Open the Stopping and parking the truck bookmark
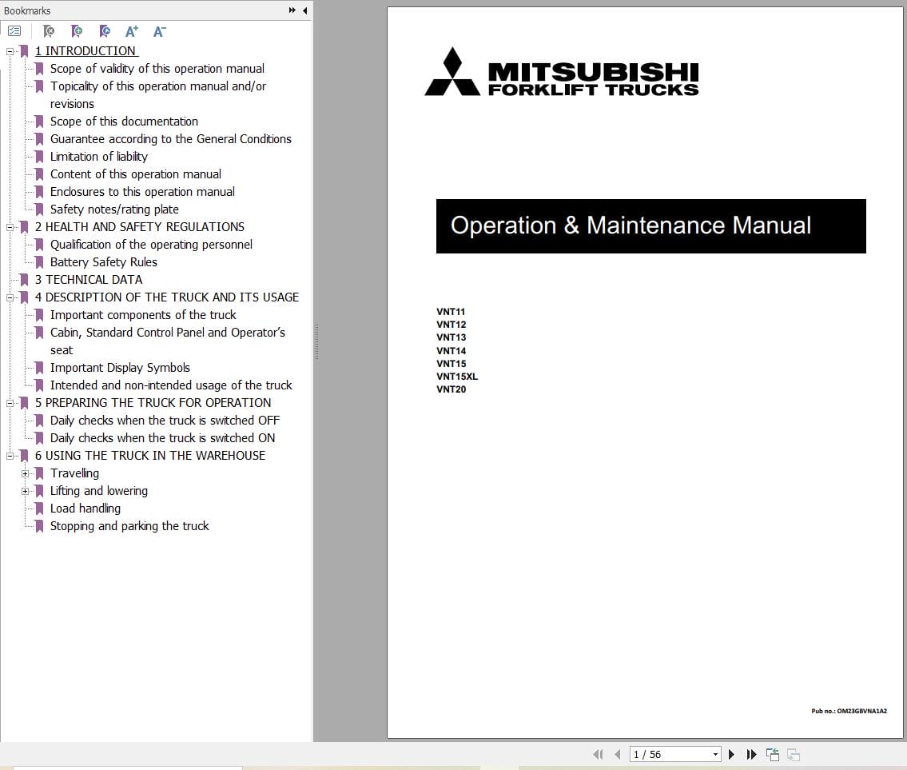The width and height of the screenshot is (907, 770). [129, 525]
